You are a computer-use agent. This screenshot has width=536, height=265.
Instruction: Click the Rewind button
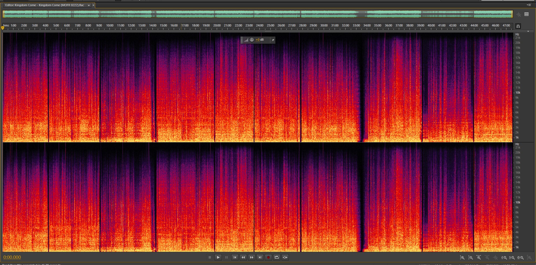click(243, 257)
